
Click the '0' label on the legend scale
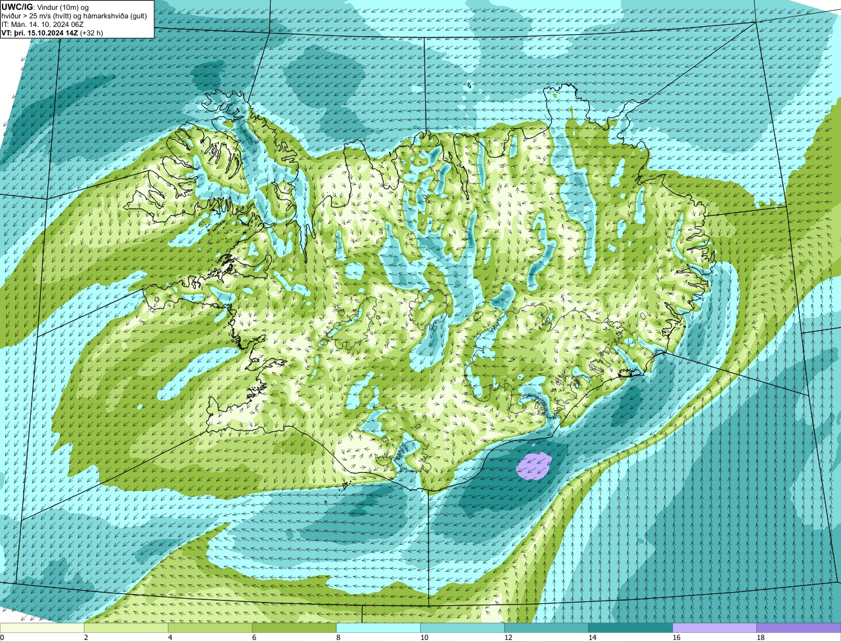click(x=2, y=637)
